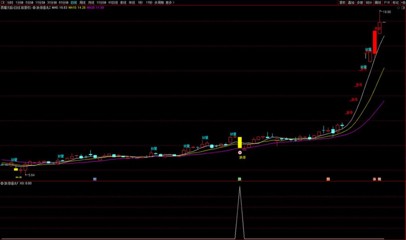This screenshot has width=406, height=240.
Task: Click the panel toggle icon at top-left
Action: (3, 2)
